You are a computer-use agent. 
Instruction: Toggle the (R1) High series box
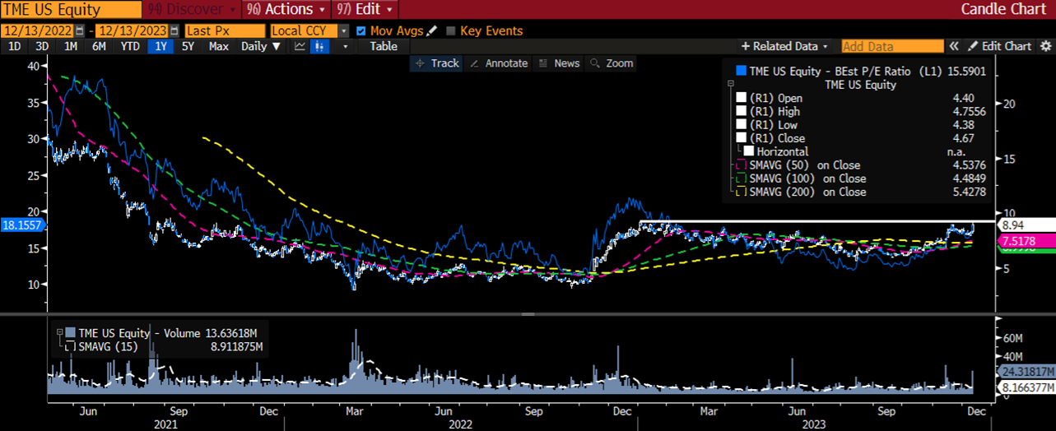[x=742, y=111]
